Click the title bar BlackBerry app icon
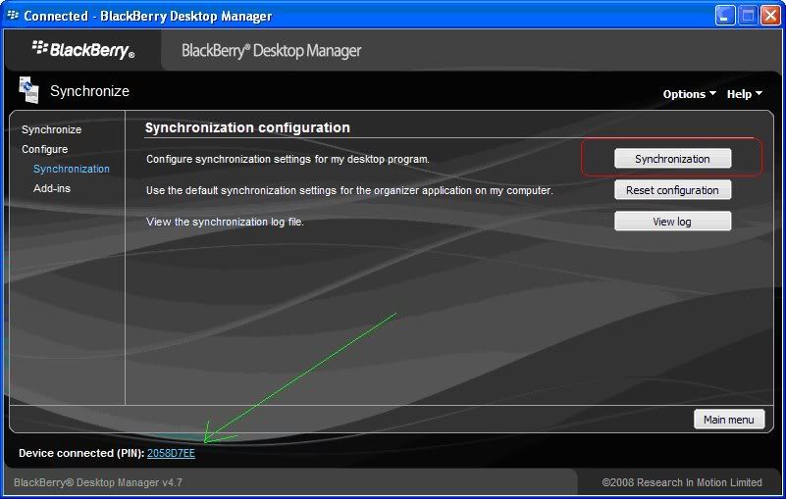This screenshot has height=499, width=786. point(13,16)
